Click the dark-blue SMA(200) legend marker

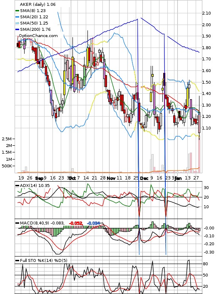(17, 30)
